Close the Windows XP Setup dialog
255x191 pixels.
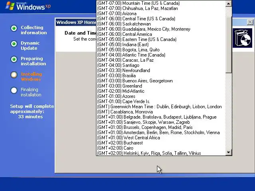point(250,22)
